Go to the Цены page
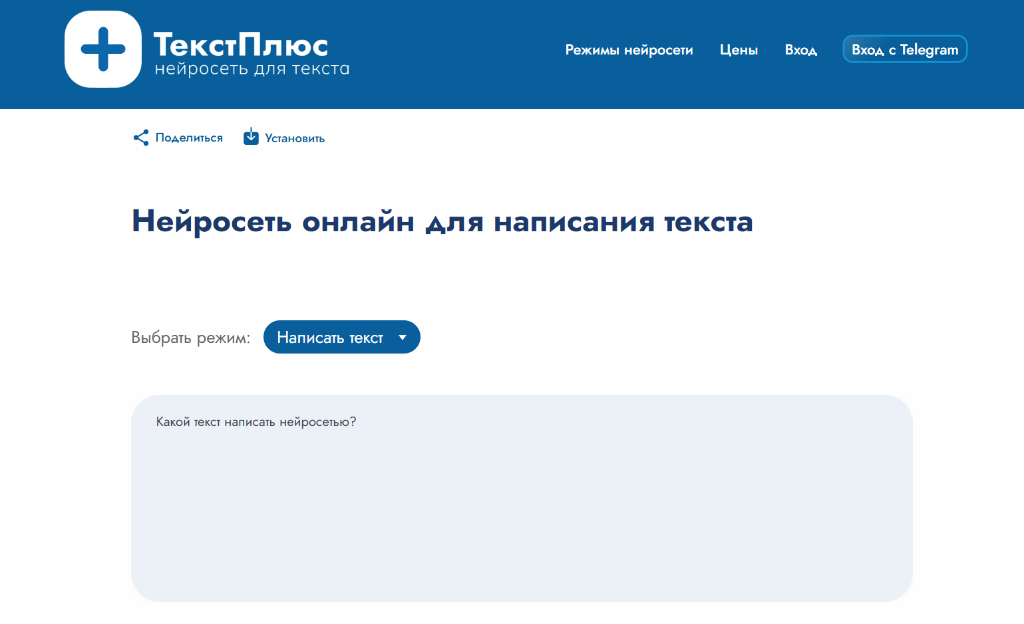Image resolution: width=1024 pixels, height=624 pixels. tap(739, 50)
